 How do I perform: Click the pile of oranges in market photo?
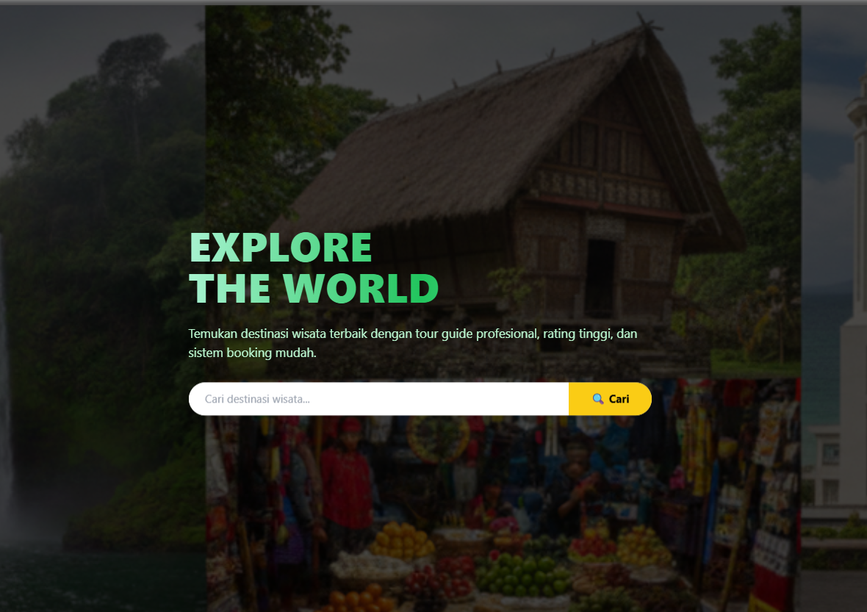pos(402,540)
